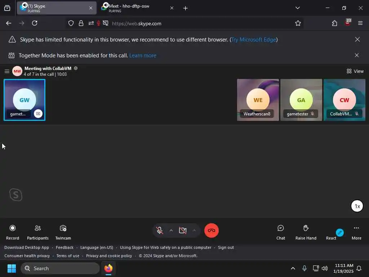Click the MW meeting avatar

click(x=17, y=71)
